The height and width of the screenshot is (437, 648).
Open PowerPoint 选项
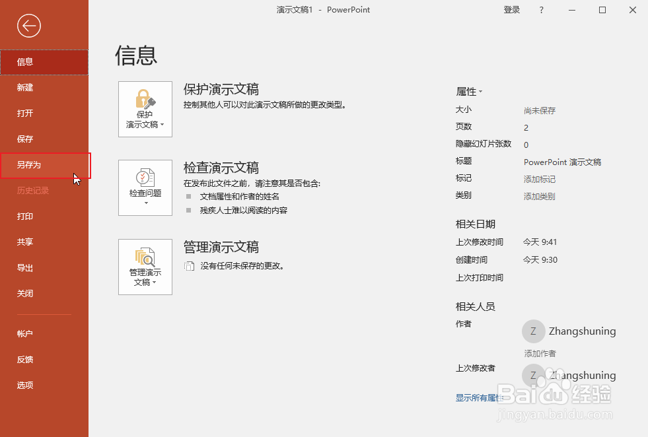[x=44, y=385]
